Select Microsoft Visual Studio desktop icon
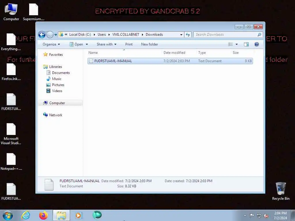The image size is (295, 221). tap(11, 134)
